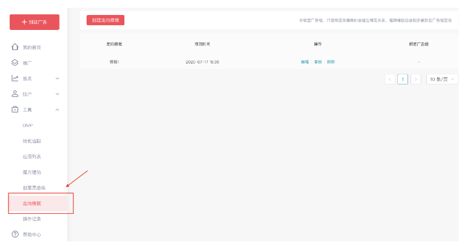Image resolution: width=464 pixels, height=245 pixels.
Task: Open the 10 条/页 page size dropdown
Action: pos(442,79)
